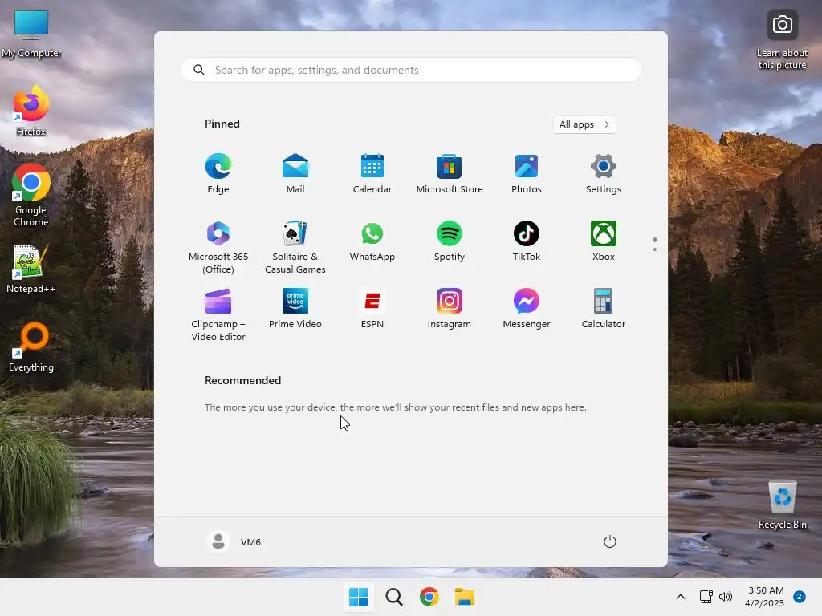Open the Calculator app
Screen dimensions: 822x616
[x=604, y=309]
